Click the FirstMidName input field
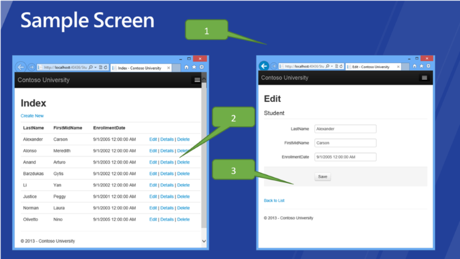460x259 pixels. click(345, 143)
